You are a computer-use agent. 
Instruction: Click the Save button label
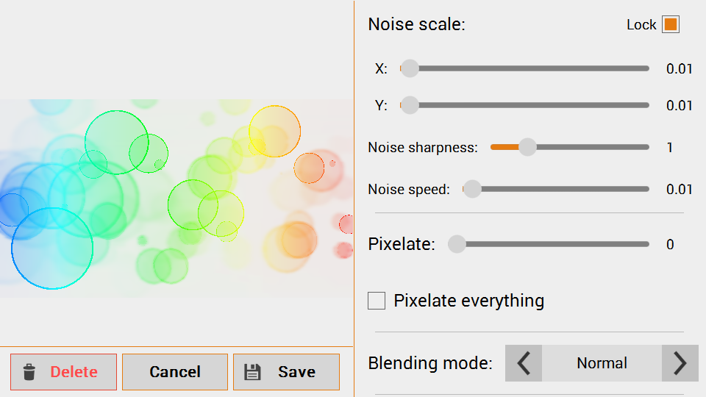296,372
